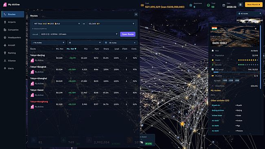Click the Grade star icon
Image resolution: width=265 pixels, height=149 pixels.
[x=212, y=60]
